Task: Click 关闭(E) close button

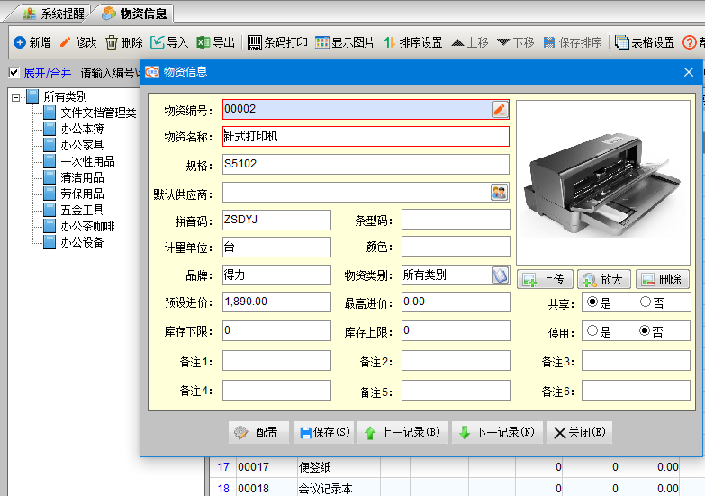Action: (x=580, y=433)
